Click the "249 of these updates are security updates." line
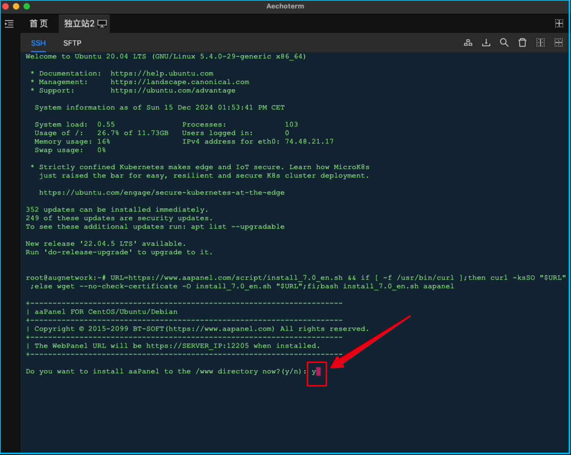The image size is (571, 455). 119,218
